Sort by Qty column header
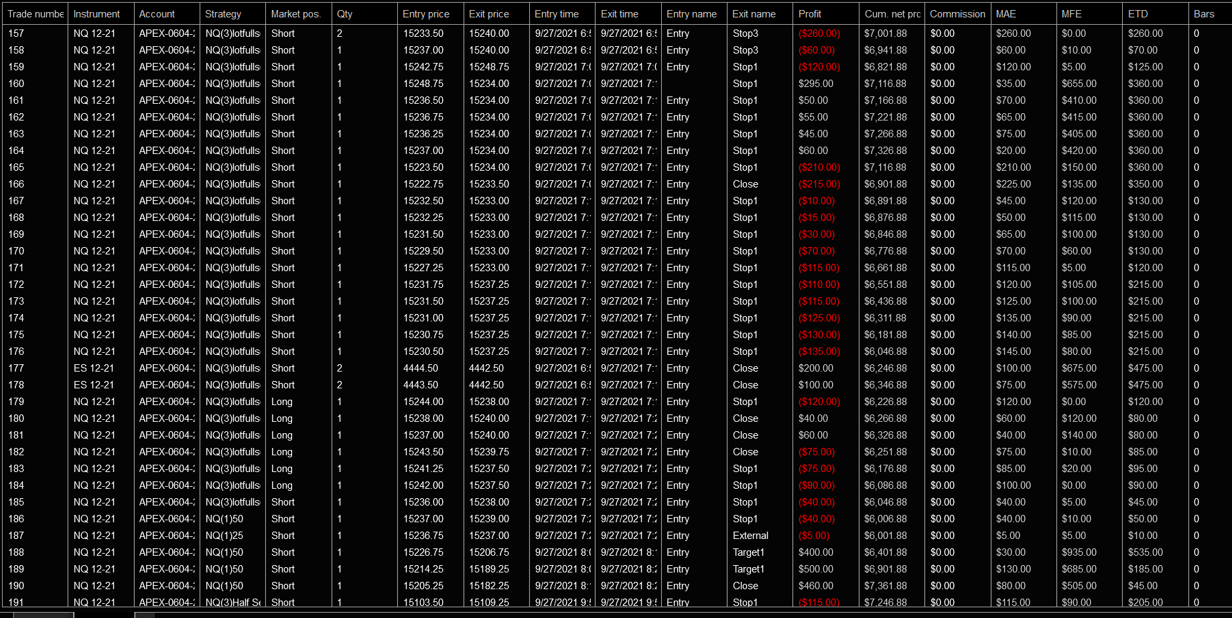Screen dimensions: 1232x618 pyautogui.click(x=364, y=14)
